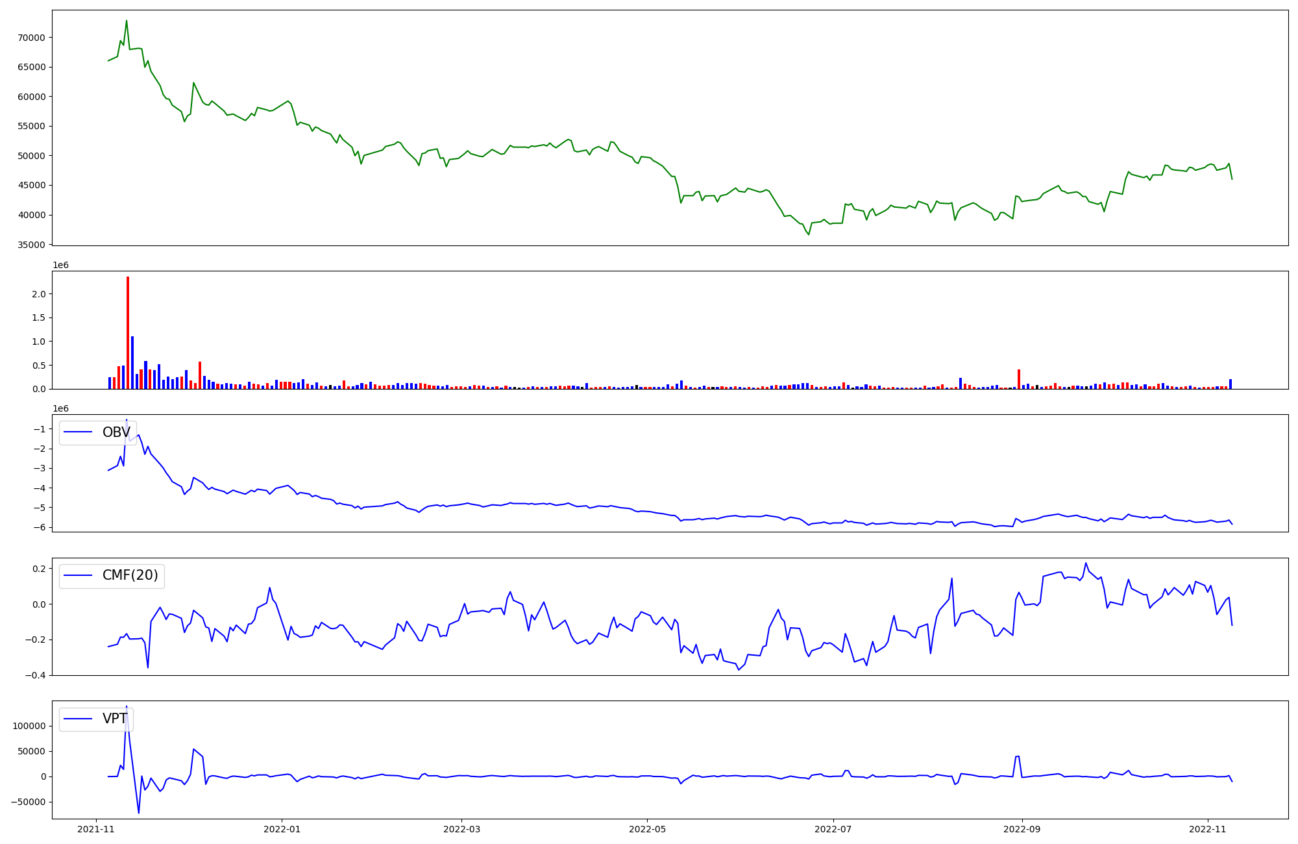Screen dimensions: 1298x844
Task: Click the red volume spike near 2022-09
Action: coord(1019,379)
